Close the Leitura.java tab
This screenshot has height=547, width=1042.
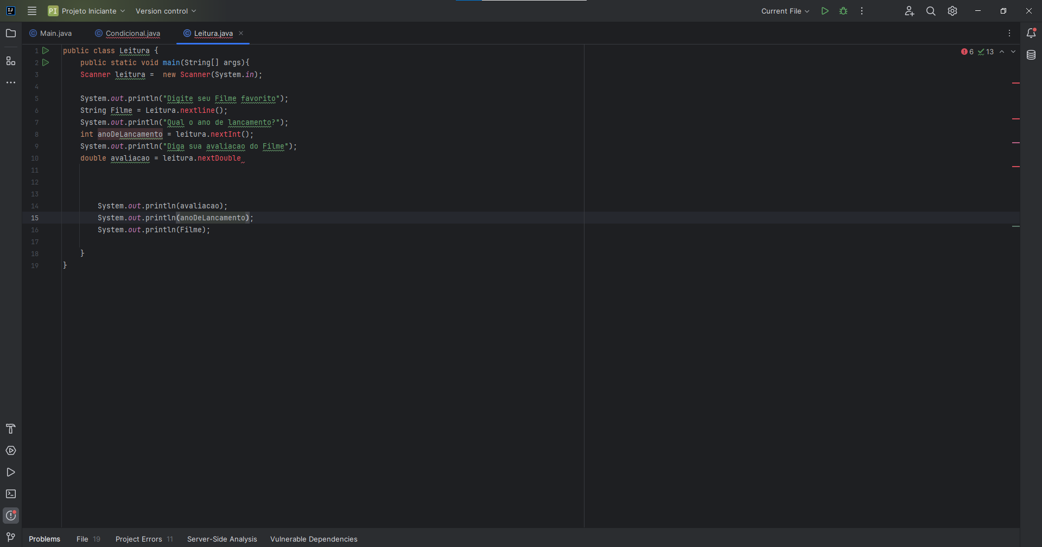[241, 33]
